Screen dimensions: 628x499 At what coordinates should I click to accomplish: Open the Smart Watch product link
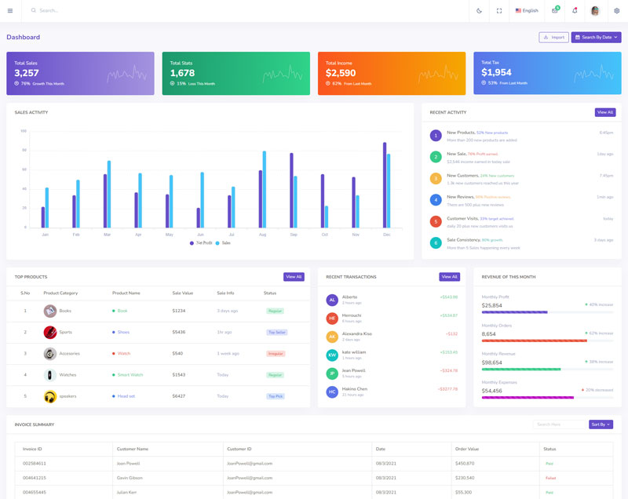pos(130,375)
